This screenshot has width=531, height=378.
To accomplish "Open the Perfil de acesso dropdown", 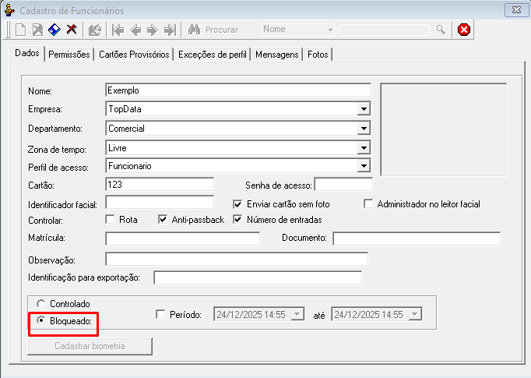I will coord(364,166).
